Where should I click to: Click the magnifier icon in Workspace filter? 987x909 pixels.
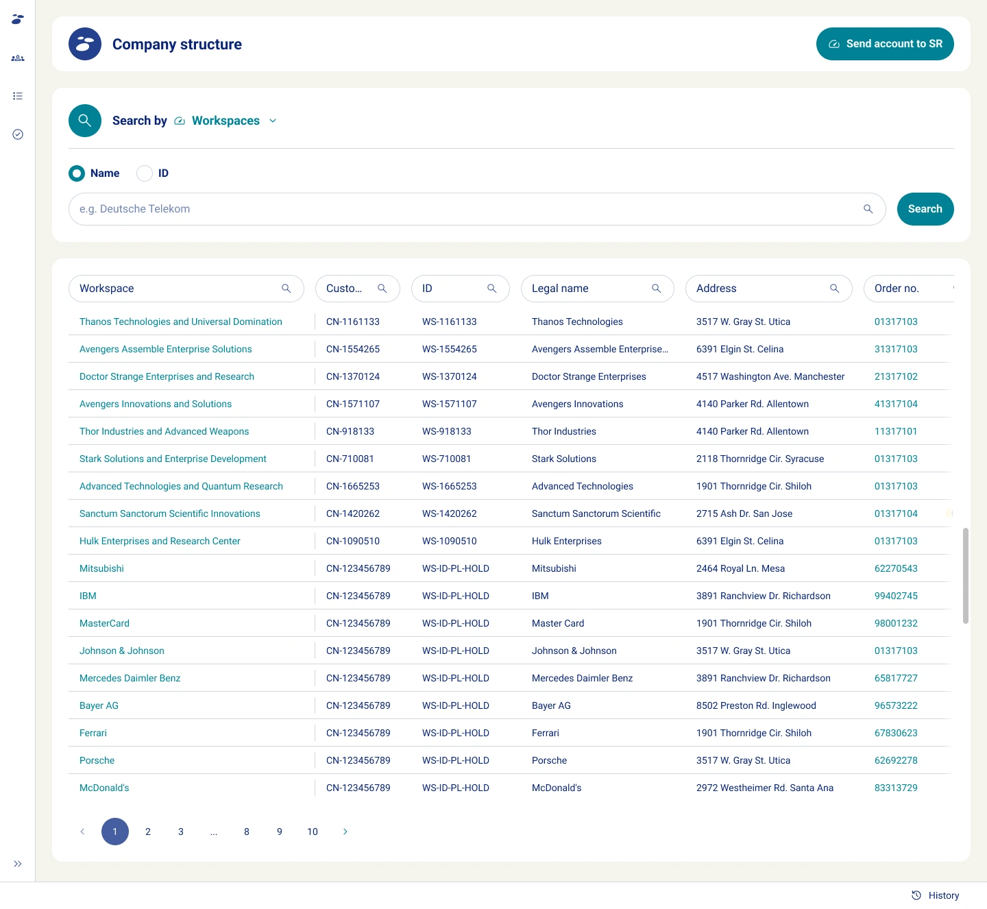287,289
